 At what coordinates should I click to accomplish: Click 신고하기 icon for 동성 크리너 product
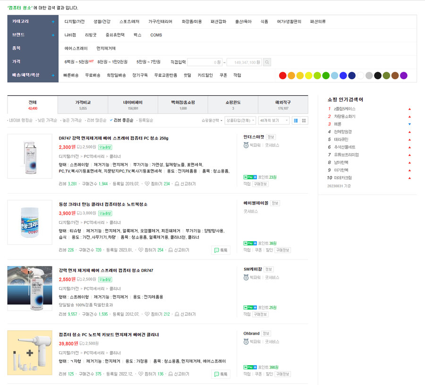coord(170,250)
